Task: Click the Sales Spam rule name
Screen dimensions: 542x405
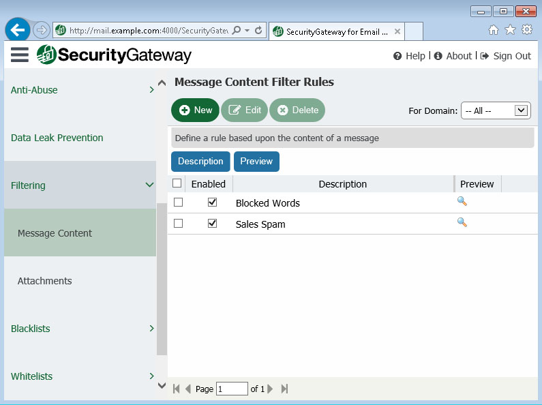Action: click(260, 224)
